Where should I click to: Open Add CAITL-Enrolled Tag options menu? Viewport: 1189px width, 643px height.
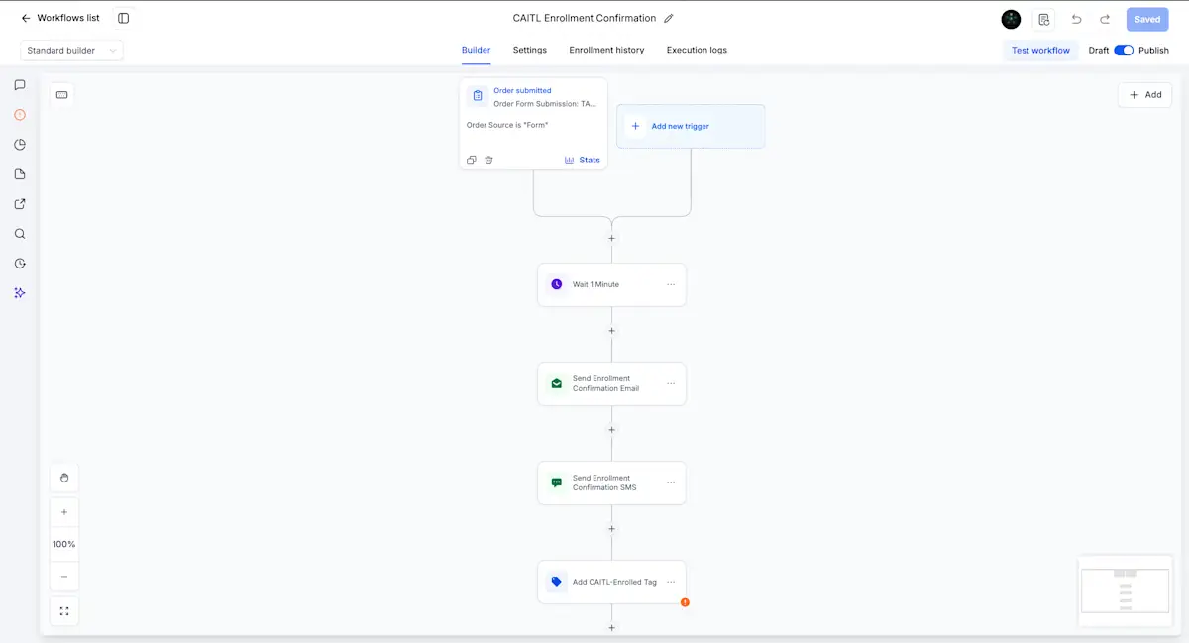[x=671, y=582]
